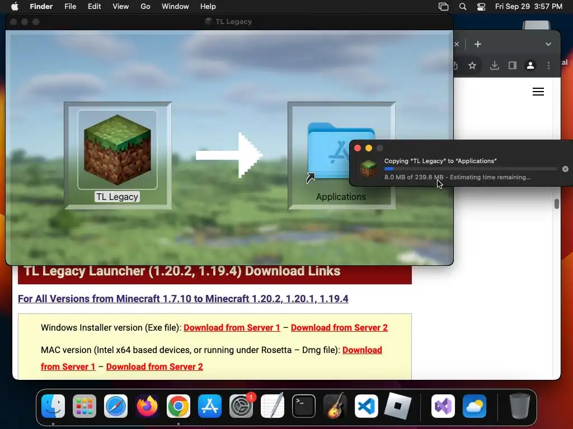Click MAC version 'Download from Server 2' link
This screenshot has width=573, height=429.
tap(154, 366)
